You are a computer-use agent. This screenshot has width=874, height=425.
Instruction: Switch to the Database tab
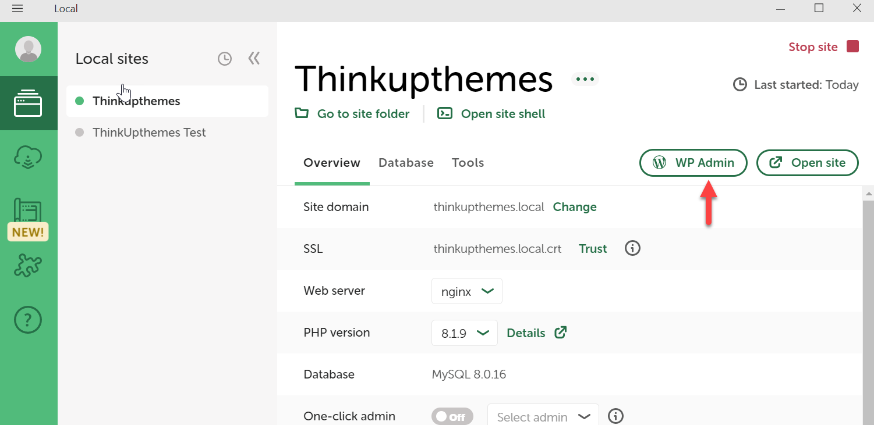tap(406, 163)
